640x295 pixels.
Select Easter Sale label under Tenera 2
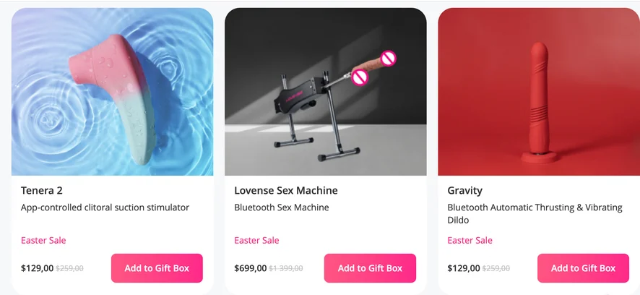[x=43, y=240]
